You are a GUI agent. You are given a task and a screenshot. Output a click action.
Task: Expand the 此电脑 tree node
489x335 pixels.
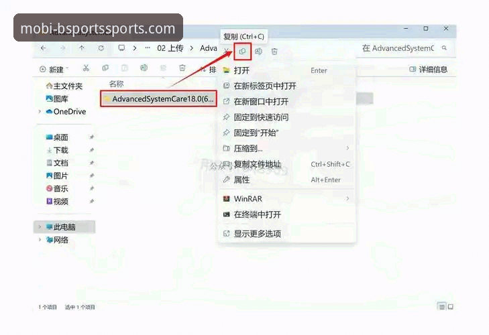point(40,227)
